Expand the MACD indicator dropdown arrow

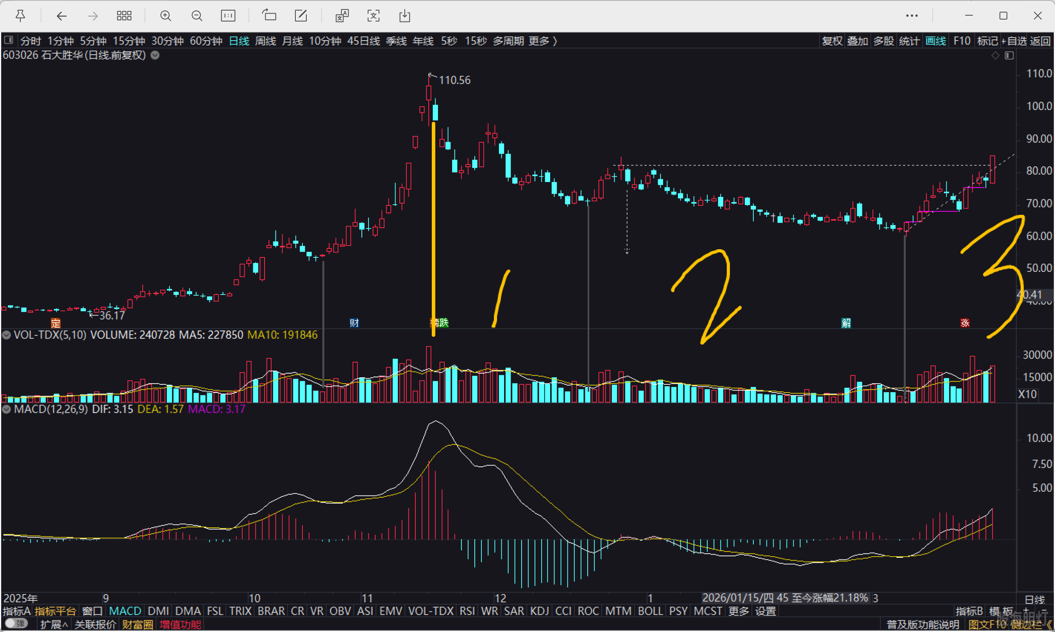point(6,410)
